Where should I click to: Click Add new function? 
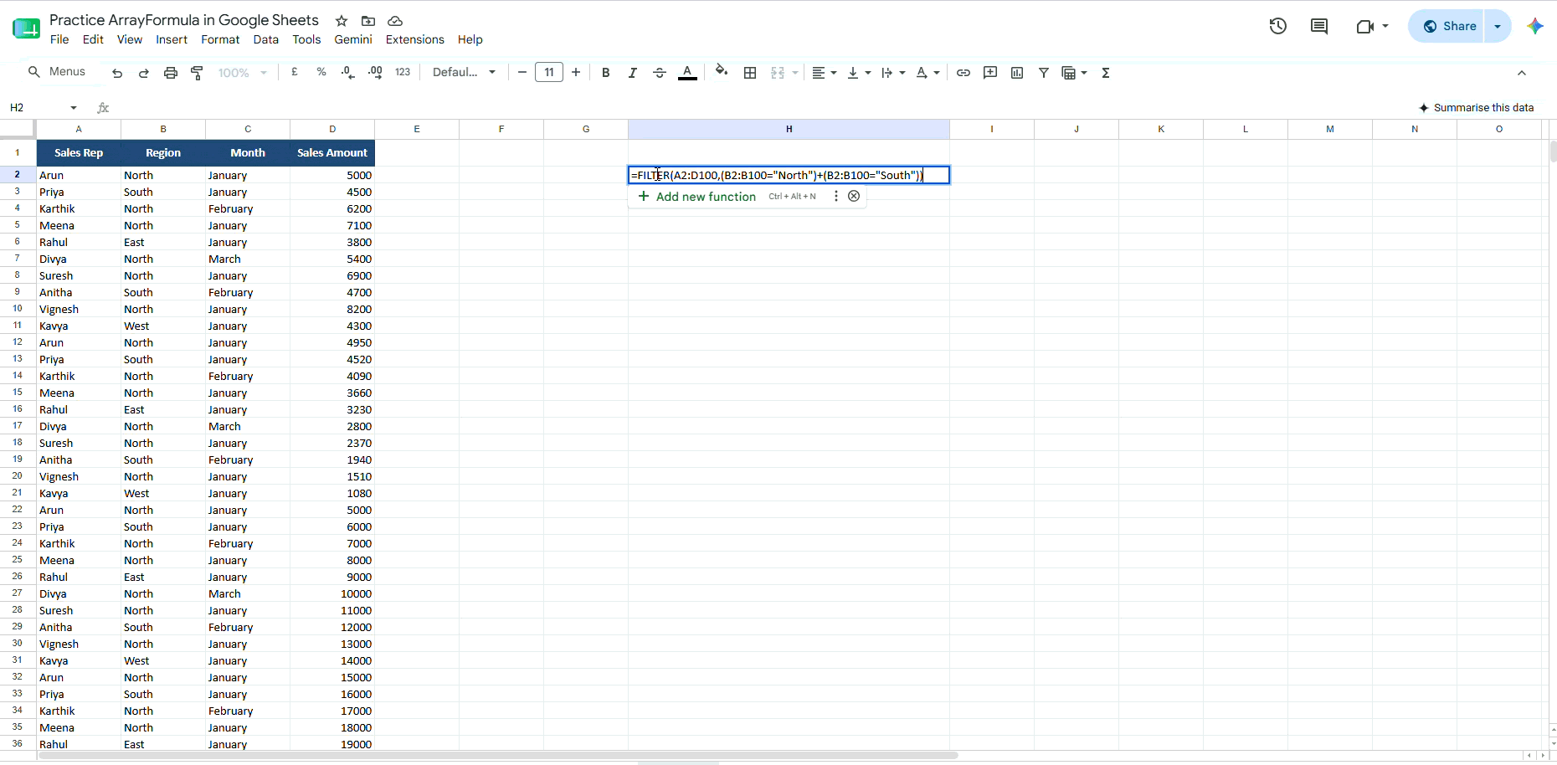(x=696, y=197)
